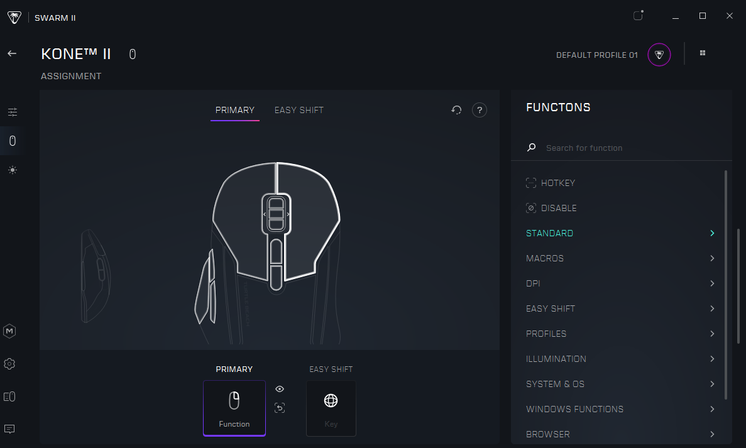Expand the MACROS category
The width and height of the screenshot is (746, 448).
click(620, 258)
